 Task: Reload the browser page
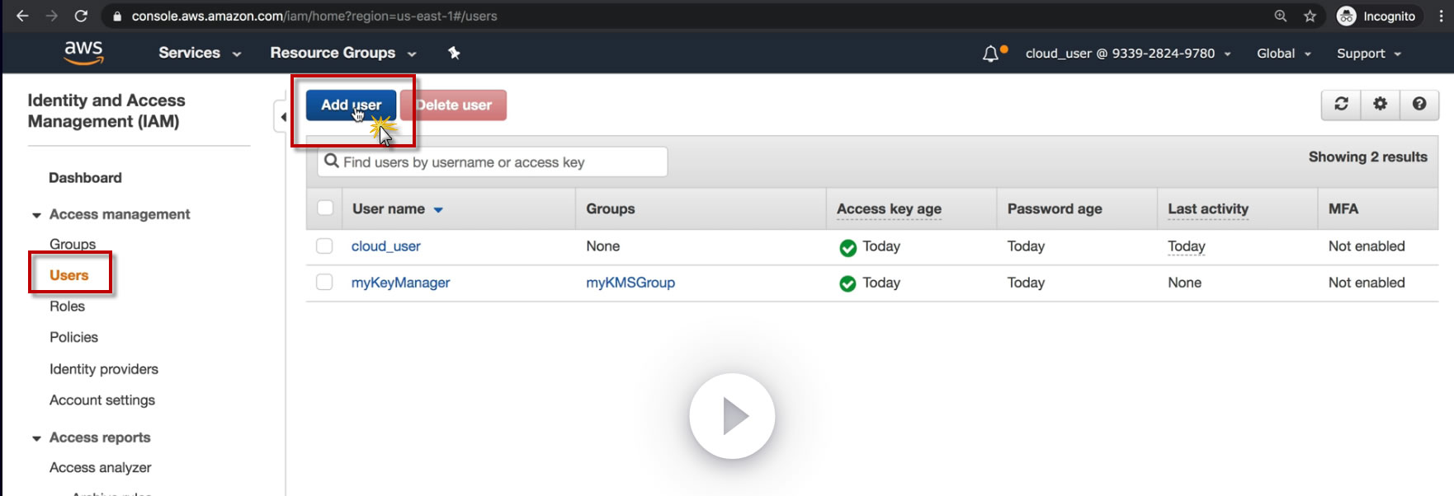tap(81, 16)
